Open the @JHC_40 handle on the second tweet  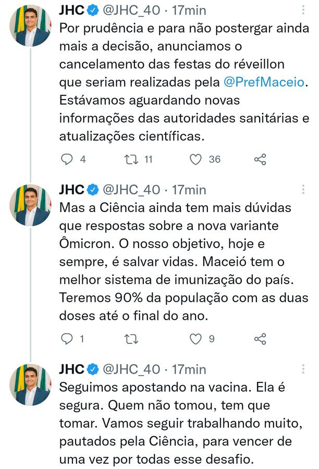point(131,189)
